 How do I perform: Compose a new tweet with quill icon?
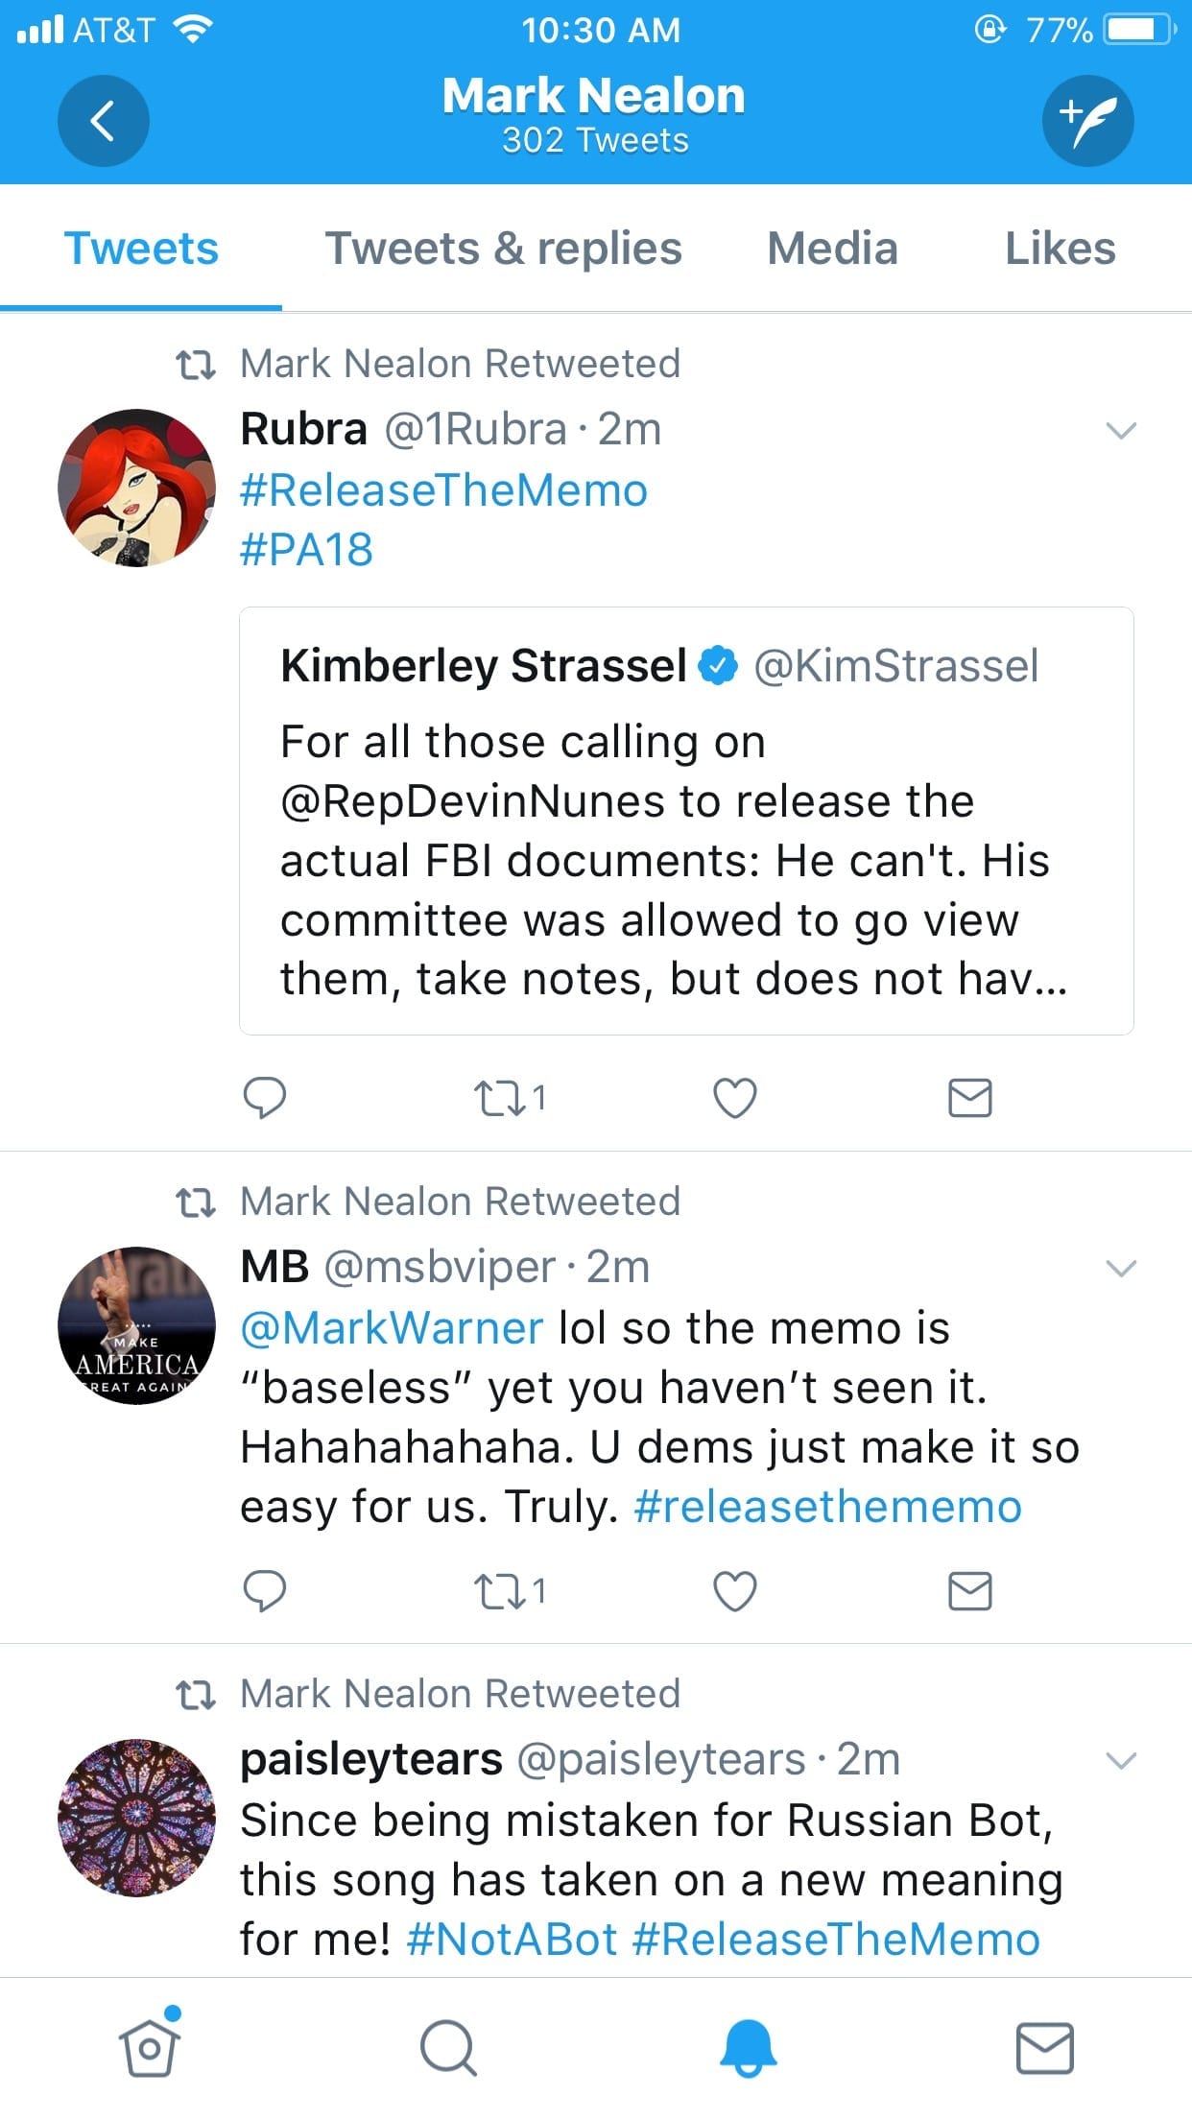(1087, 121)
